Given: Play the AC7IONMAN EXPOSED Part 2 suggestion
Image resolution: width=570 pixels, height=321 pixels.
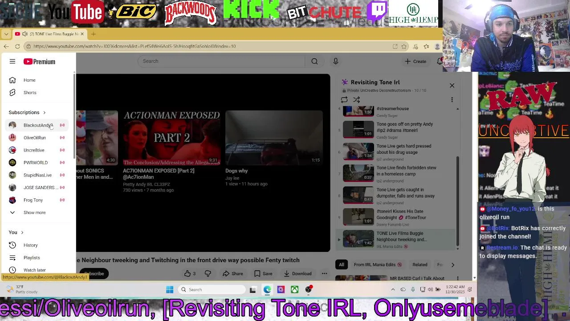Looking at the screenshot, I should 171,138.
